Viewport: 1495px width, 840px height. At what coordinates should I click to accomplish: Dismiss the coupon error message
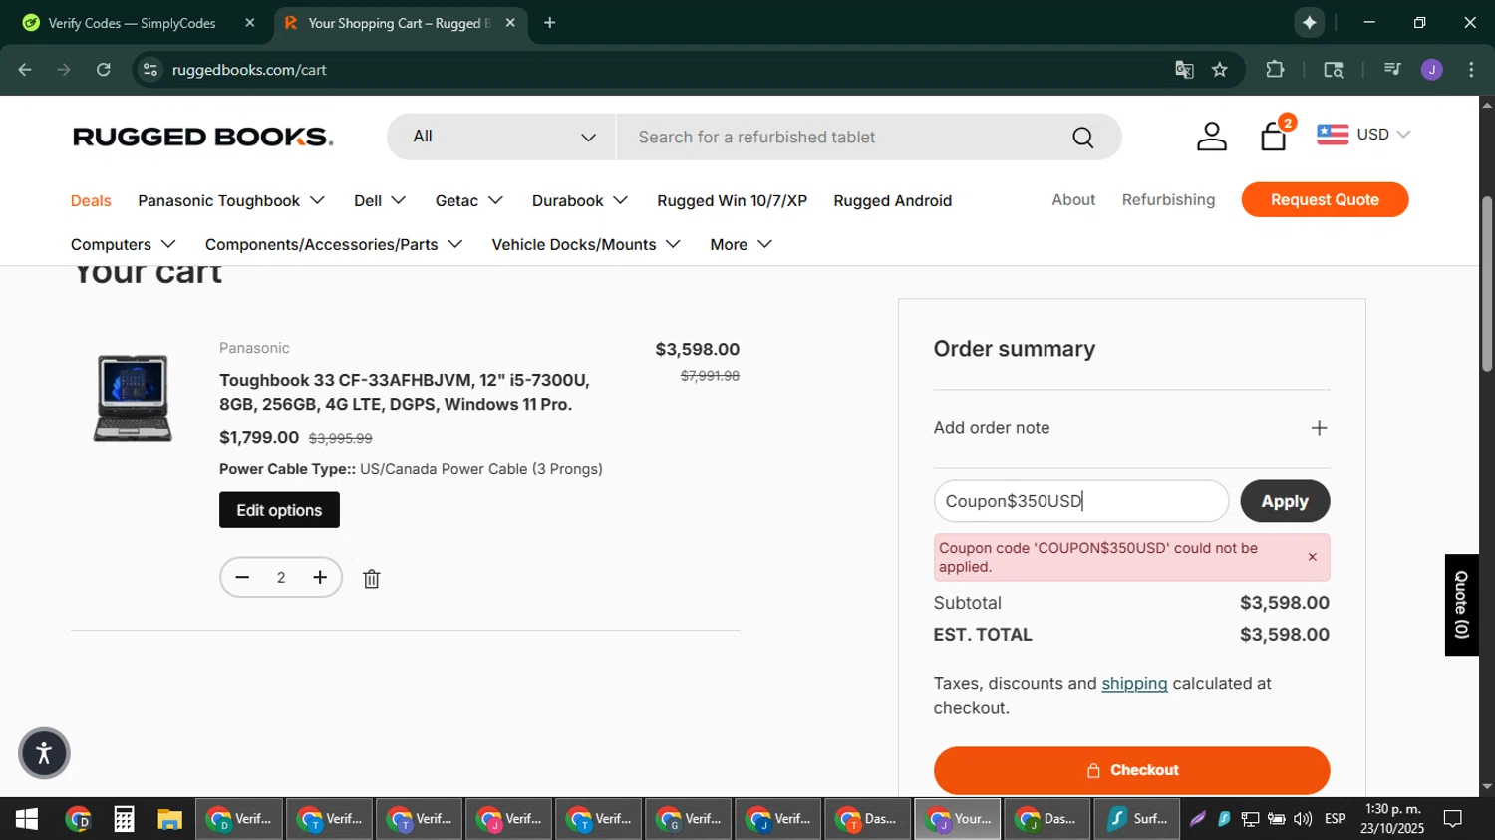[1313, 557]
